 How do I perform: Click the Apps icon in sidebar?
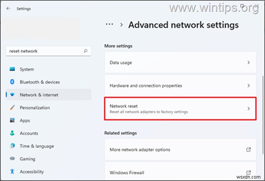click(12, 120)
